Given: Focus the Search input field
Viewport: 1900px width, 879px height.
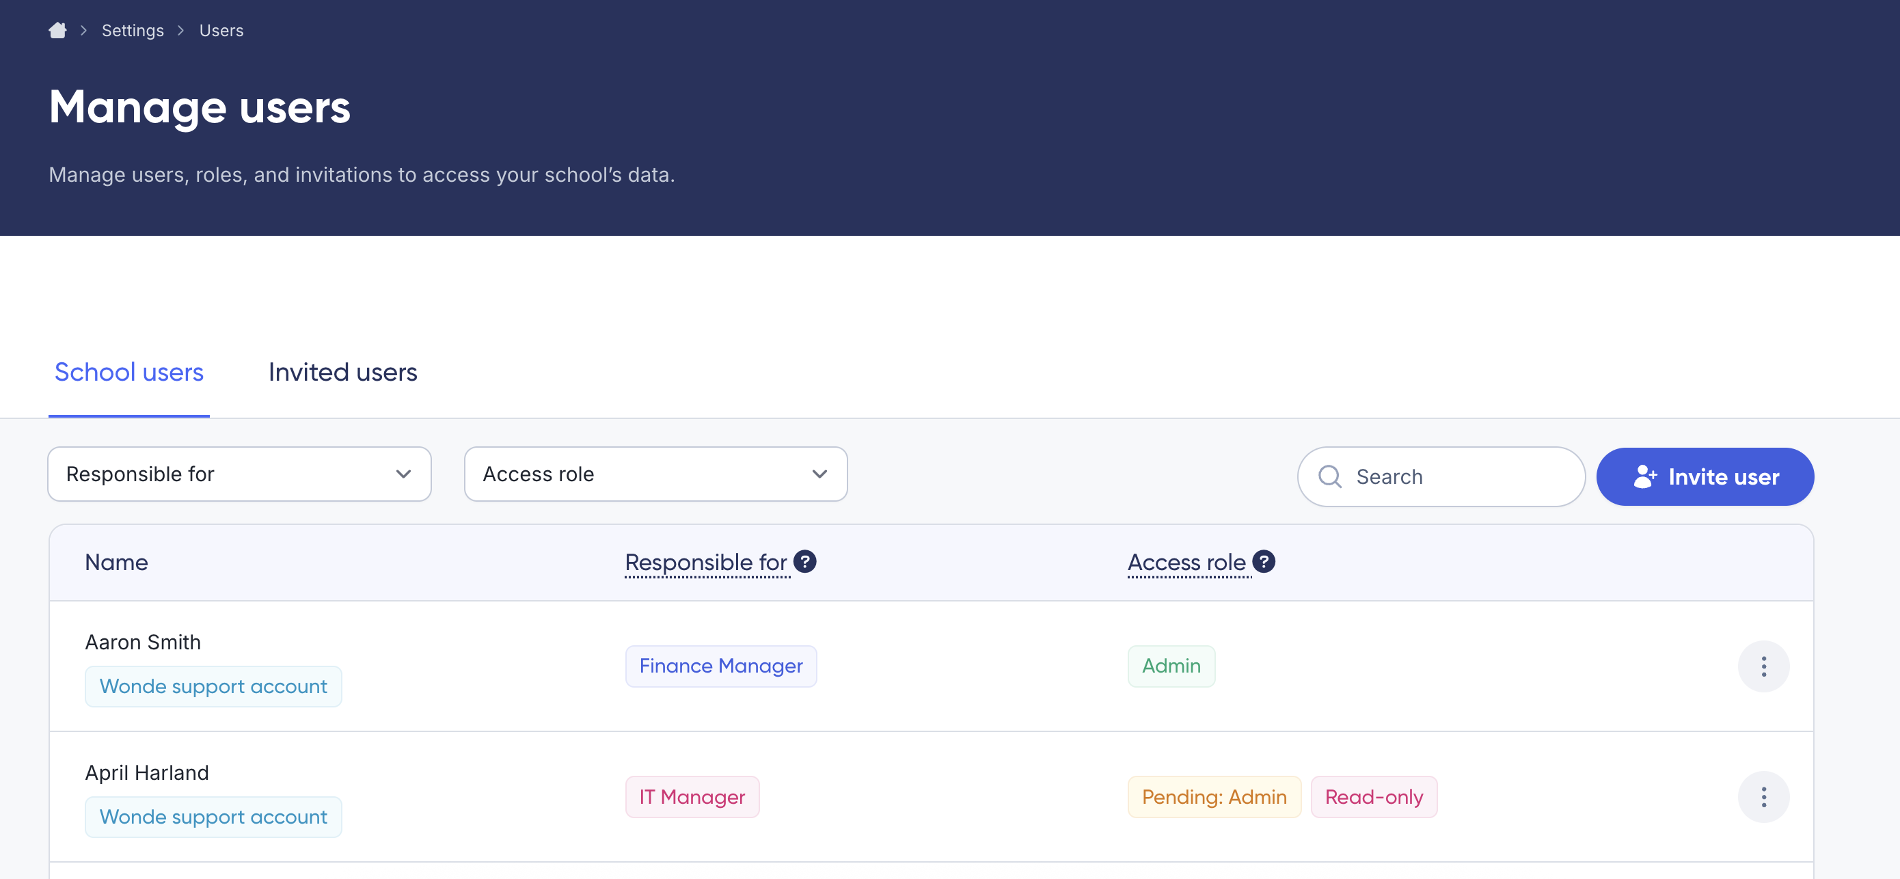Looking at the screenshot, I should point(1461,476).
